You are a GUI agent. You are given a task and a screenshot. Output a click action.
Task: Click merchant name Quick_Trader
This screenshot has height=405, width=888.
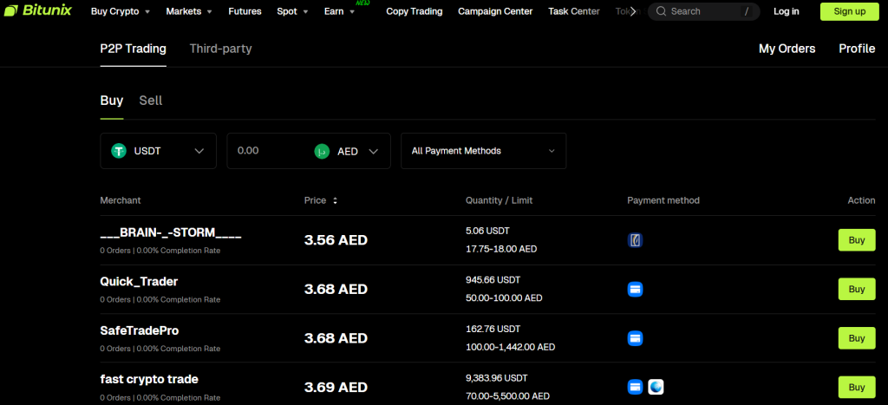(139, 282)
